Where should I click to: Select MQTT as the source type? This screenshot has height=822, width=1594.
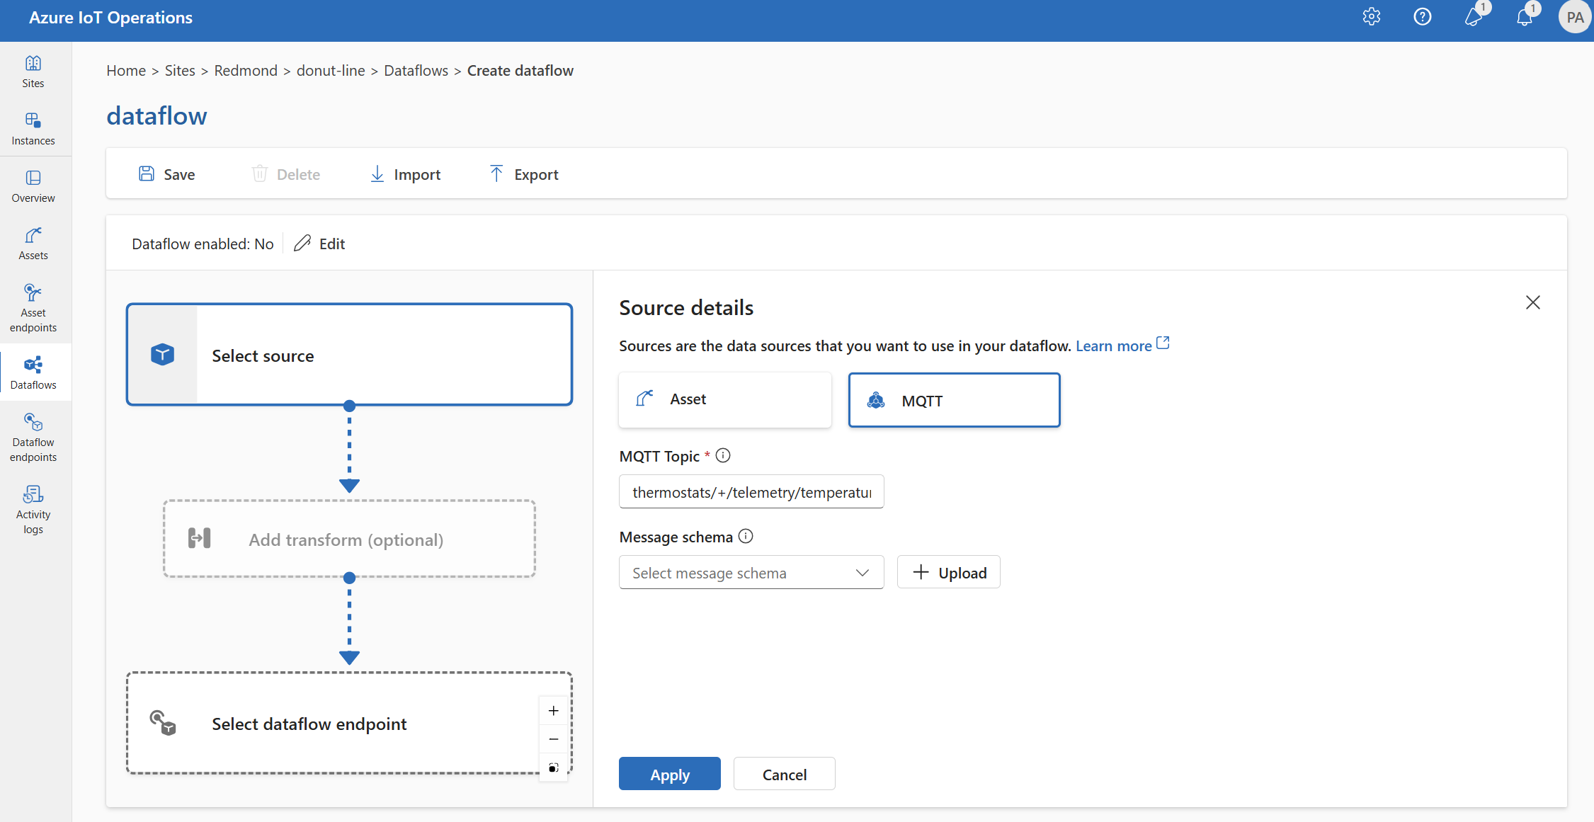coord(954,401)
